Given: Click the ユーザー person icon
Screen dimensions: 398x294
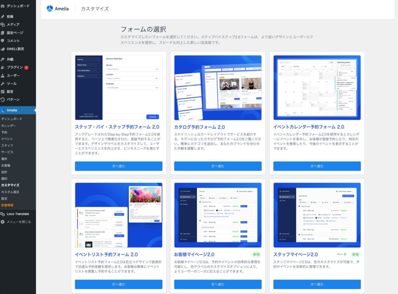Looking at the screenshot, I should [x=3, y=75].
